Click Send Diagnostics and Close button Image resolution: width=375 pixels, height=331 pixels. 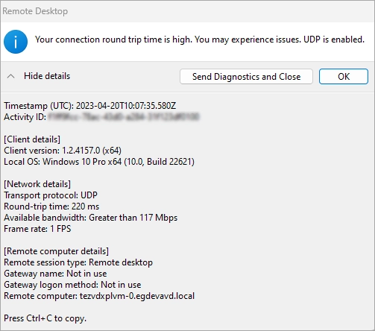pyautogui.click(x=246, y=77)
